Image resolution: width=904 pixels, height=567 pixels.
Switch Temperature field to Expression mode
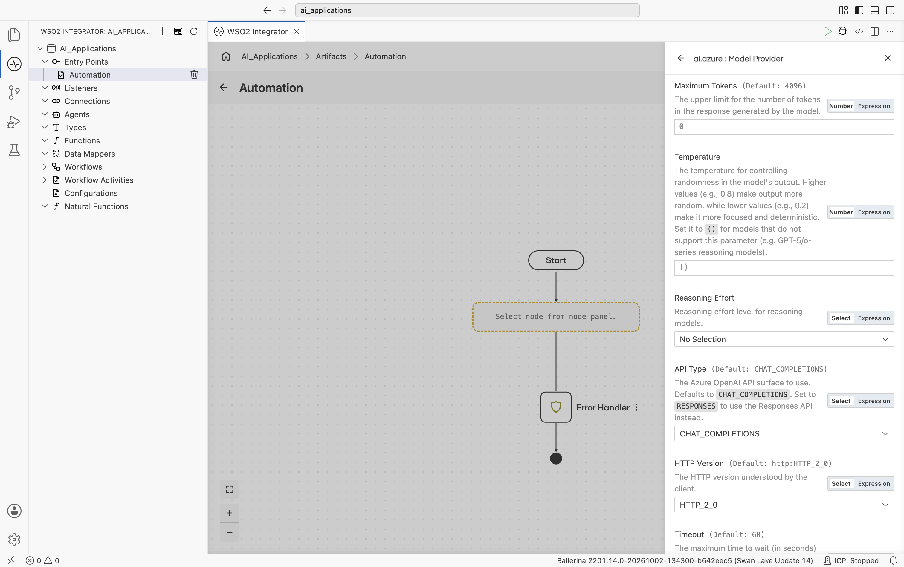(x=874, y=212)
